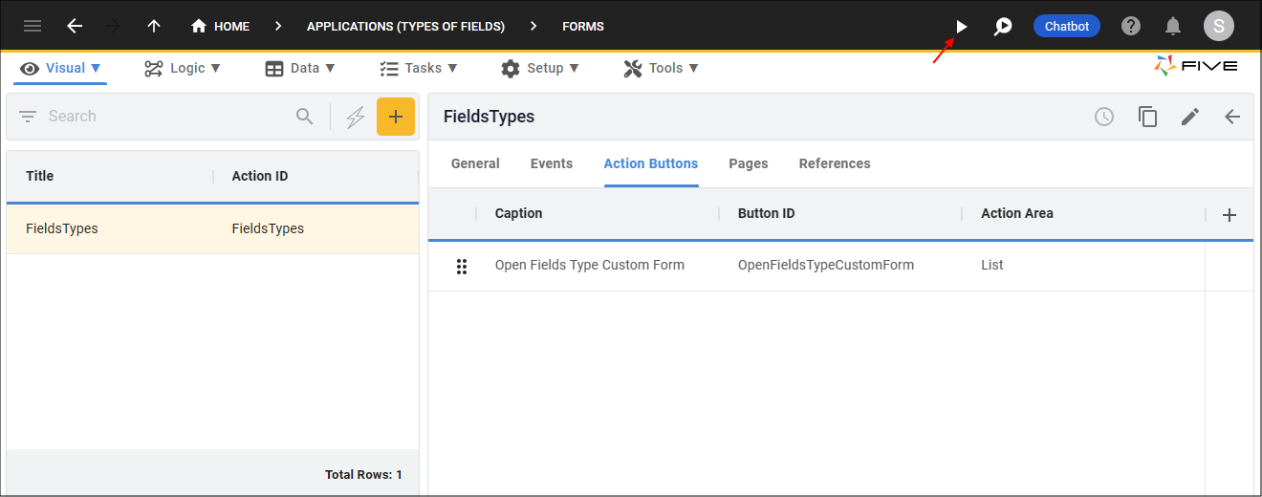Switch to the Events tab
The height and width of the screenshot is (497, 1262).
[x=552, y=163]
